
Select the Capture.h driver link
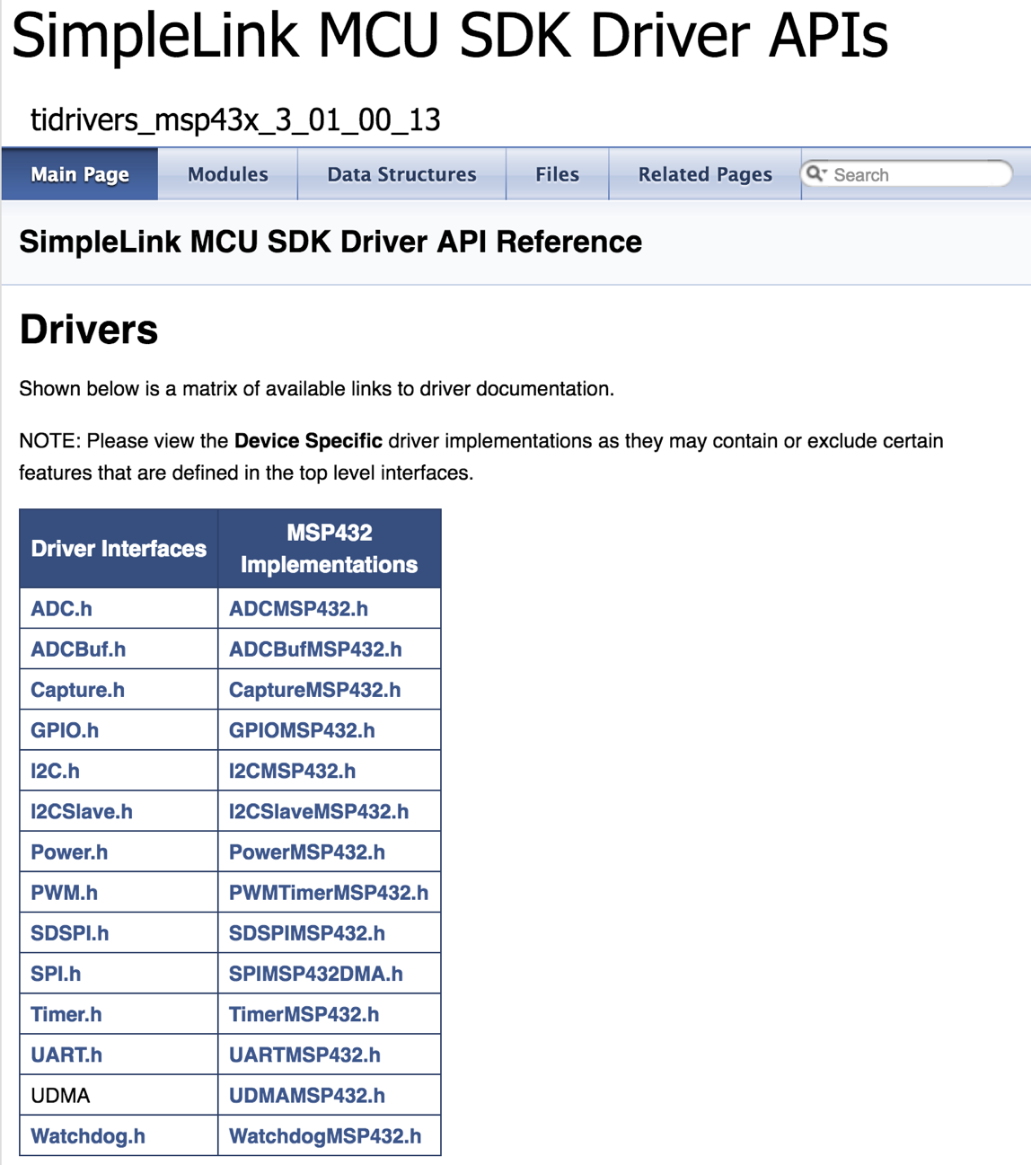coord(76,689)
